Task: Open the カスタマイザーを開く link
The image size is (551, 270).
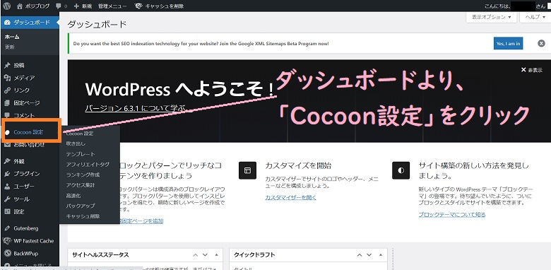Action: click(x=290, y=198)
